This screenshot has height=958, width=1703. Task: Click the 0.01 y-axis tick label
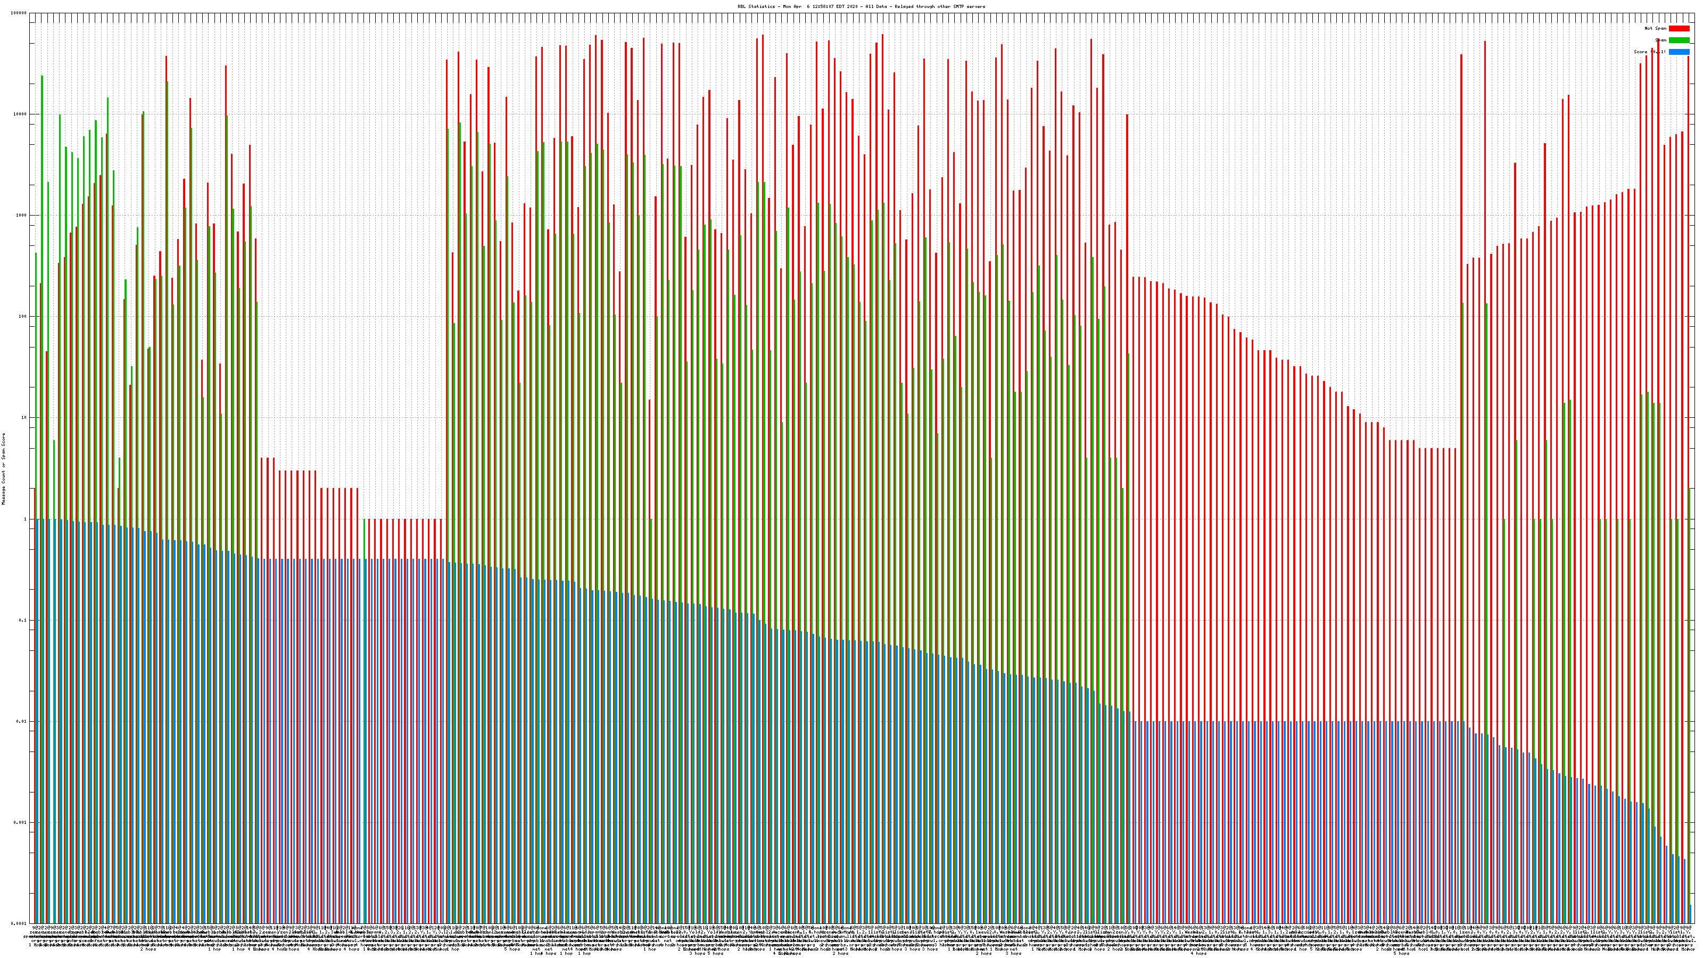tap(21, 721)
